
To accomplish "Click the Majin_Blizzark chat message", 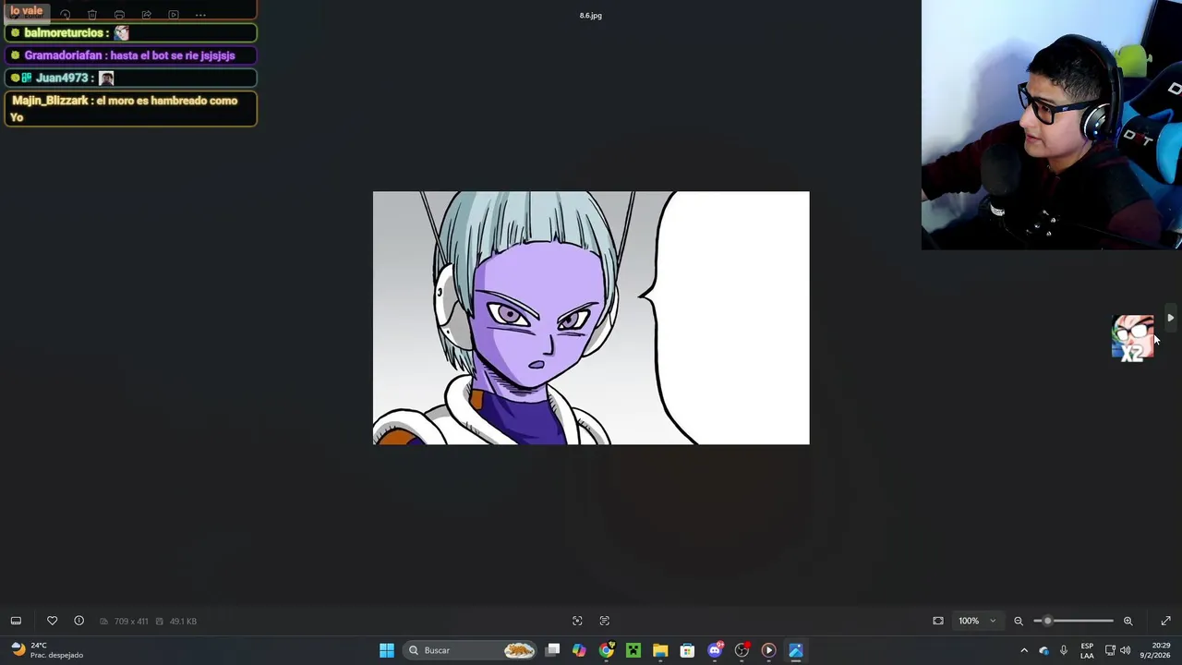I will (129, 109).
